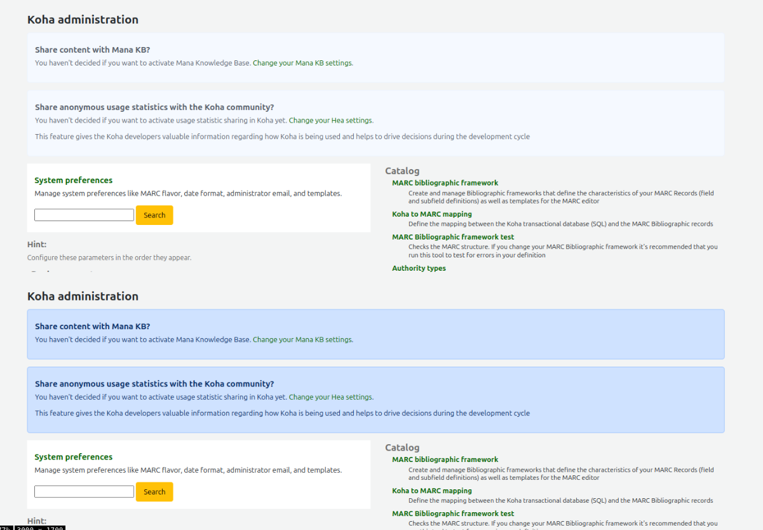Select Koha to MARC mapping in upper Catalog
763x530 pixels.
(431, 214)
